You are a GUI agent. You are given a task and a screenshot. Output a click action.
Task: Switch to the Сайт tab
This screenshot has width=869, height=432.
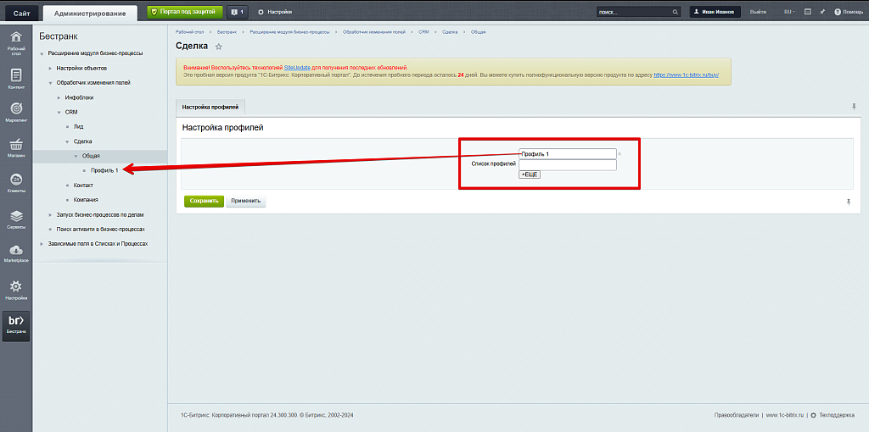20,13
